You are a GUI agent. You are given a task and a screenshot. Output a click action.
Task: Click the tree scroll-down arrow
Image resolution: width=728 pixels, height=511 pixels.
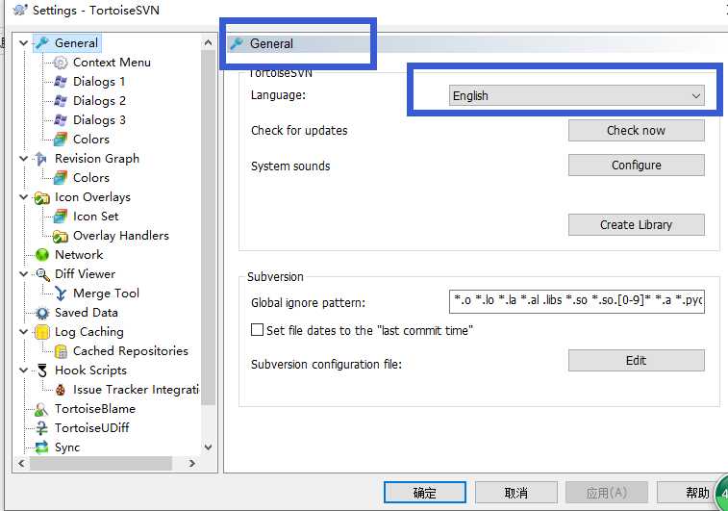pyautogui.click(x=209, y=447)
